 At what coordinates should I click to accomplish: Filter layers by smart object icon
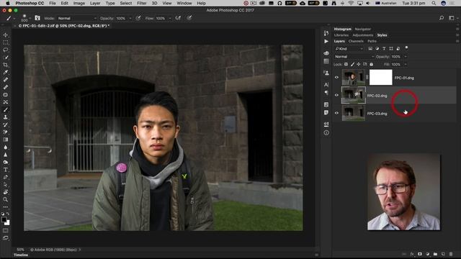click(x=398, y=48)
